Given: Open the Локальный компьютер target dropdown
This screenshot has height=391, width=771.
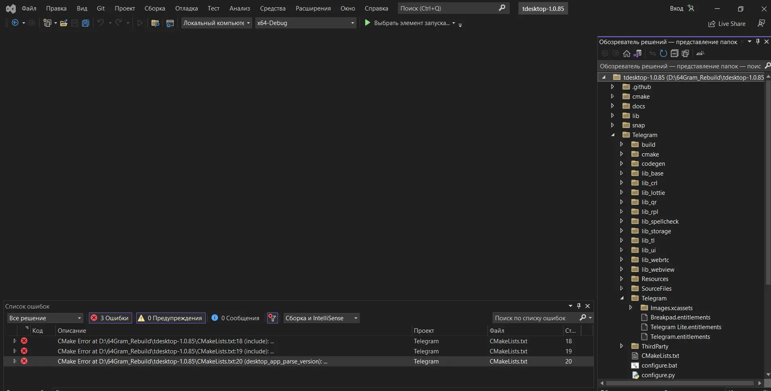Looking at the screenshot, I should (x=217, y=23).
